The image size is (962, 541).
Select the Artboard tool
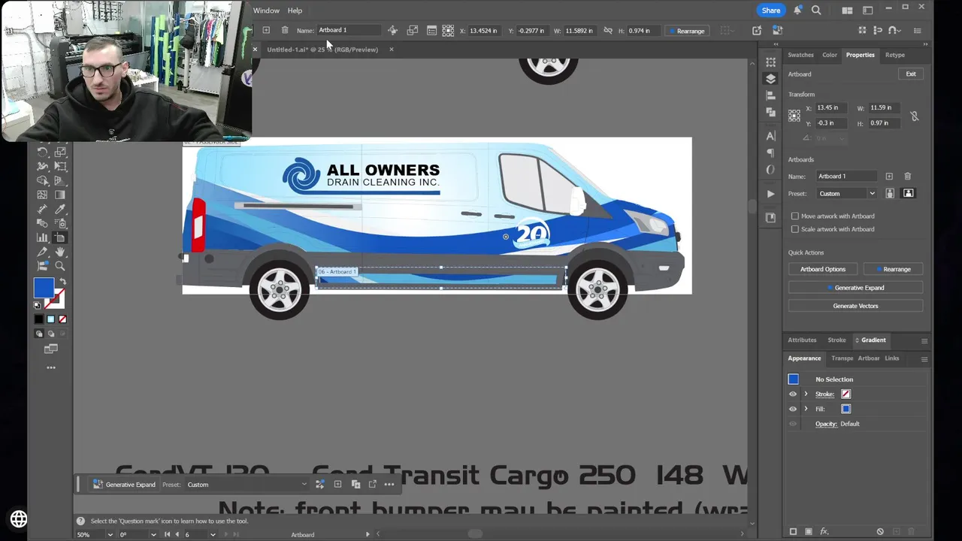(x=60, y=237)
